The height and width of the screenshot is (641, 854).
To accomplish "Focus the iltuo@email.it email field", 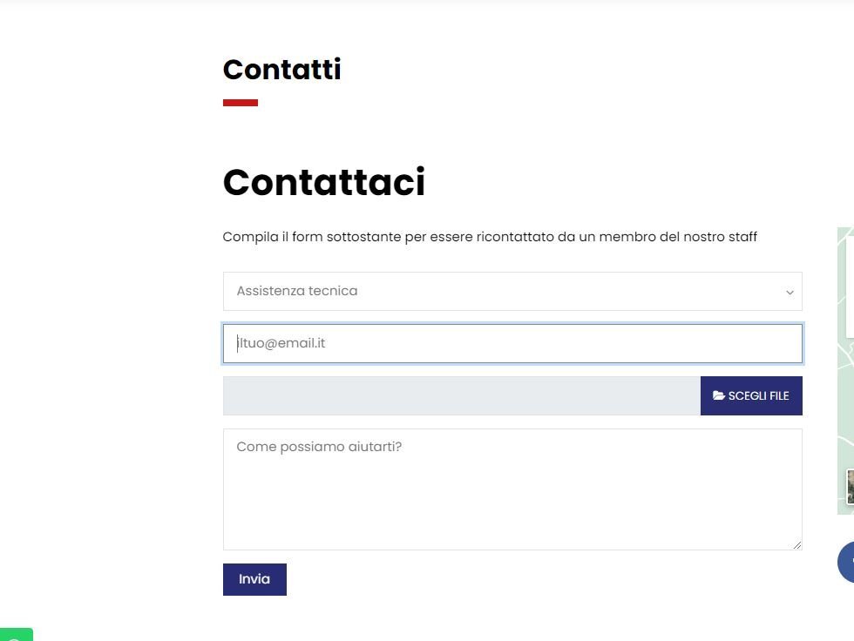I will 512,343.
